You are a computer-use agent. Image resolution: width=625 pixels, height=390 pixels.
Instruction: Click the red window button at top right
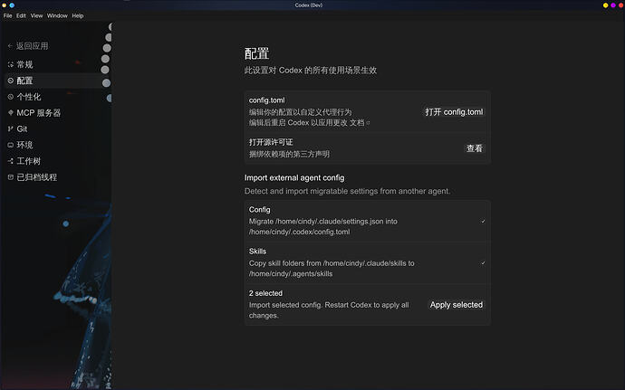[620, 5]
